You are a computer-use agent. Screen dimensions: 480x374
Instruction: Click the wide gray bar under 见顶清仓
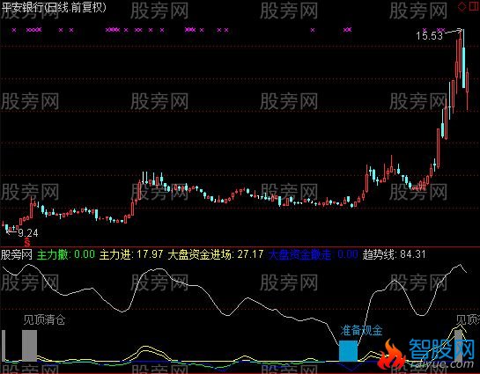(29, 346)
